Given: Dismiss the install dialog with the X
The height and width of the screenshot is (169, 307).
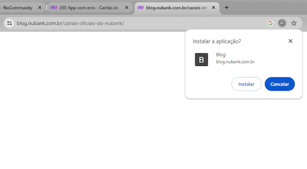Looking at the screenshot, I should point(290,41).
